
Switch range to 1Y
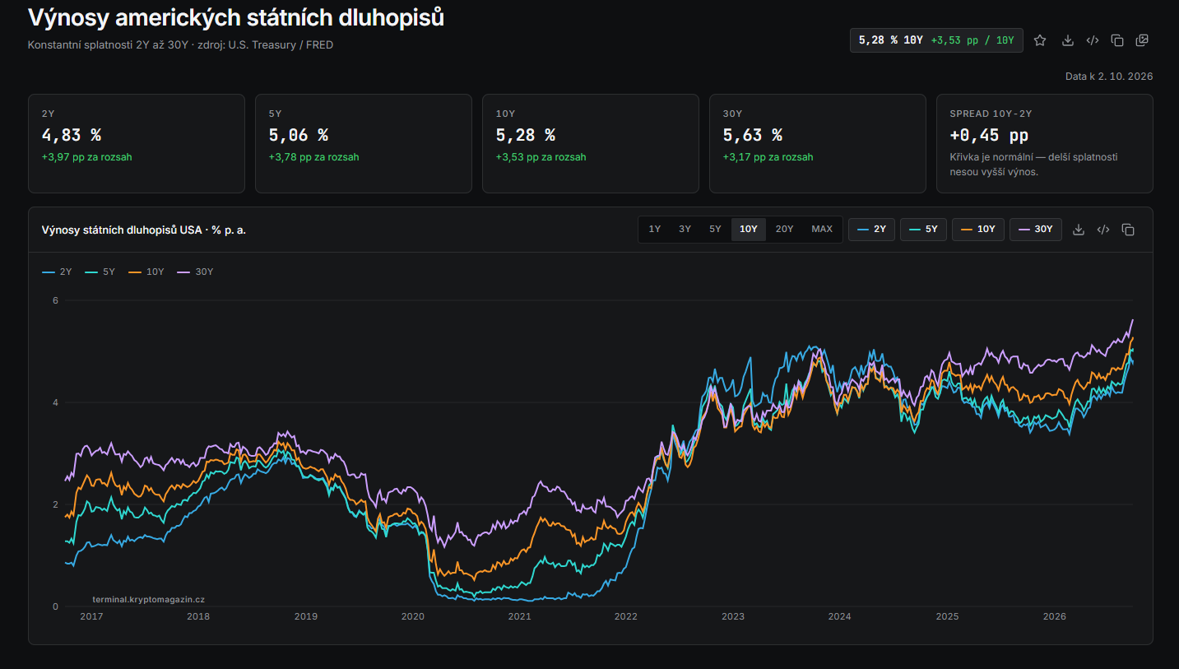[655, 230]
